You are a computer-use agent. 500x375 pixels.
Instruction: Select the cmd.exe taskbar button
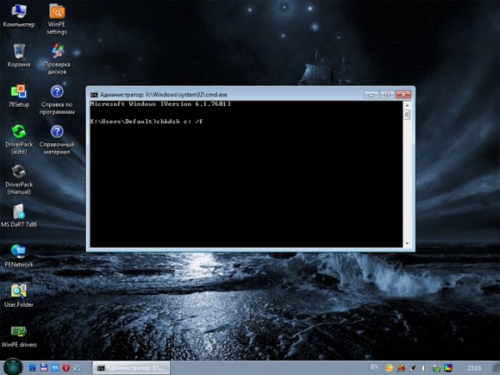[129, 367]
